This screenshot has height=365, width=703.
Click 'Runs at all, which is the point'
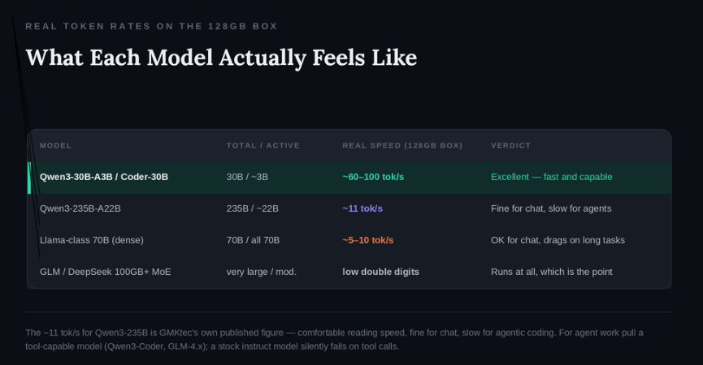click(552, 272)
